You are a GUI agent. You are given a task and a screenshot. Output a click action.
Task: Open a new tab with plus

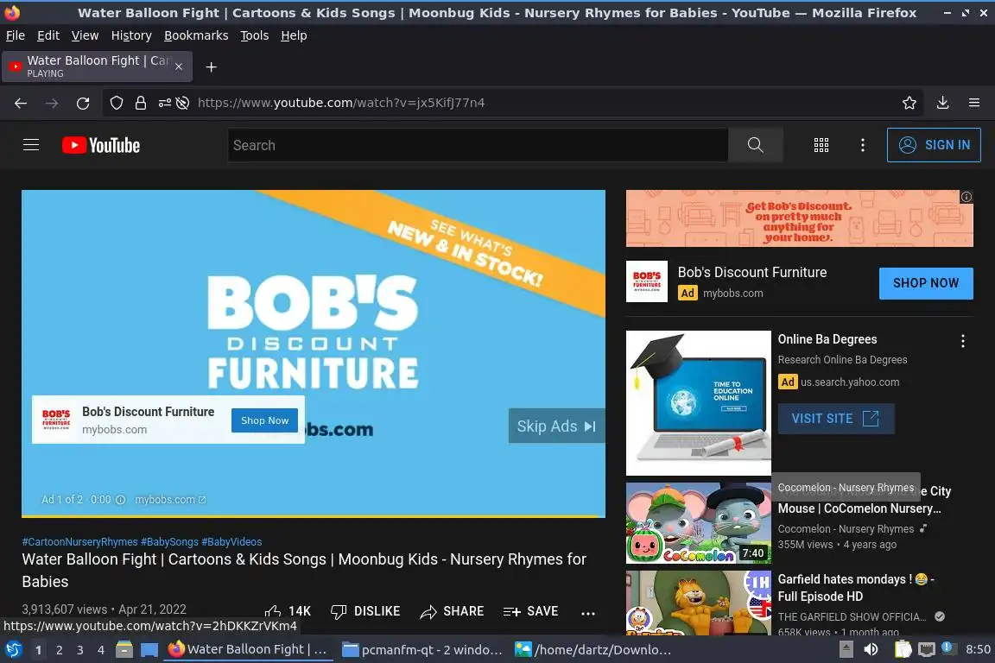[x=212, y=67]
